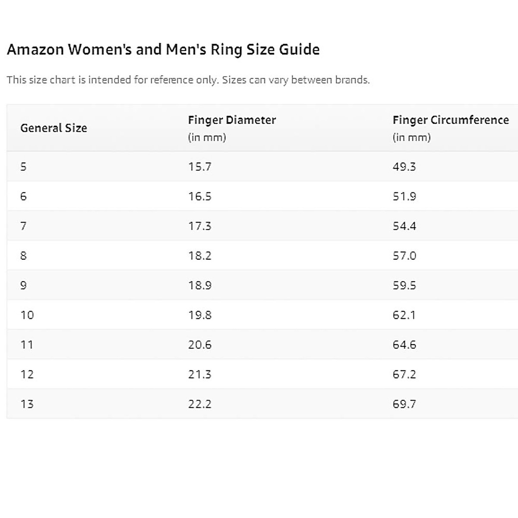Select the 62.1 circumference cell

[x=404, y=315]
